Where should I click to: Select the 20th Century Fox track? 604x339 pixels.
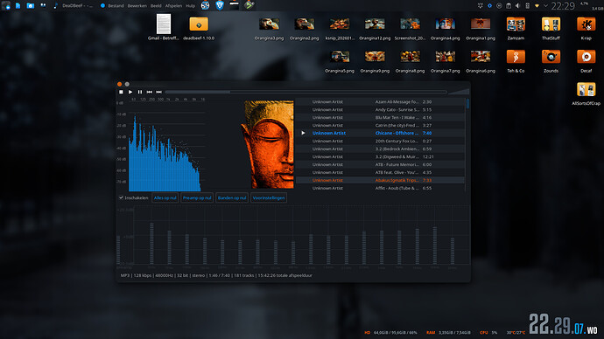380,141
